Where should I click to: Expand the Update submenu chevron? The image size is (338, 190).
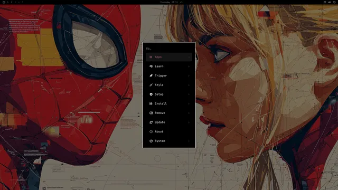tap(189, 122)
